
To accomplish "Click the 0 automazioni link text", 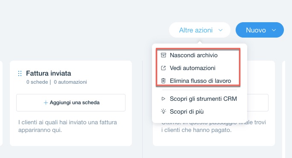I will 70,82.
